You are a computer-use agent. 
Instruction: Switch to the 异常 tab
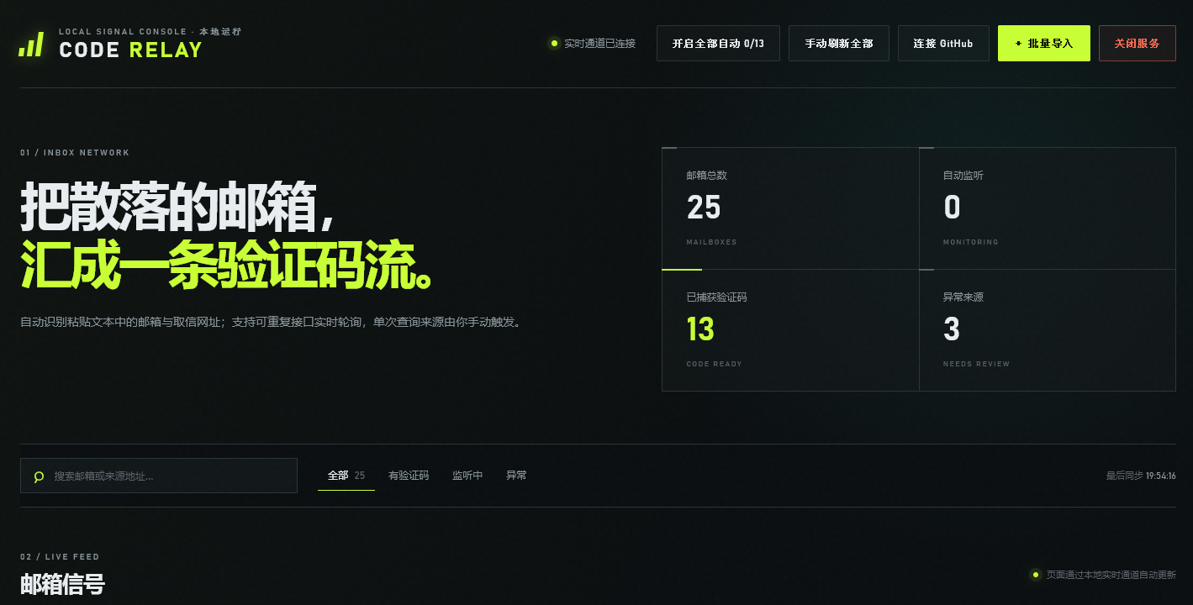pos(516,476)
